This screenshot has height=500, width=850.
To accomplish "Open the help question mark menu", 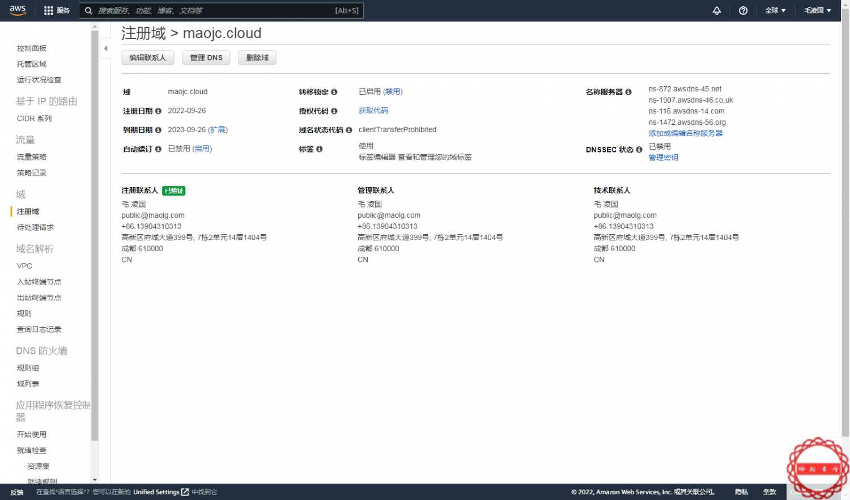I will 743,10.
